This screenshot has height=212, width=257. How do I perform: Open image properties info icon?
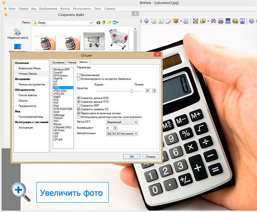pos(186,21)
